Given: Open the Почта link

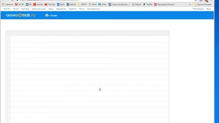Looking at the screenshot, I should (16, 9).
